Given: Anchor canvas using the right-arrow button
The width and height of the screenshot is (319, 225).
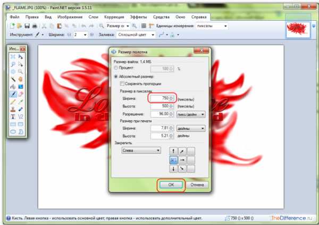Looking at the screenshot, I should 182,160.
